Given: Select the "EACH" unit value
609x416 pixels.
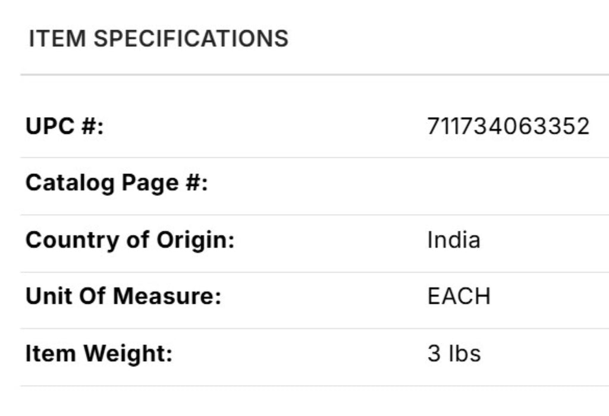Looking at the screenshot, I should click(x=459, y=296).
